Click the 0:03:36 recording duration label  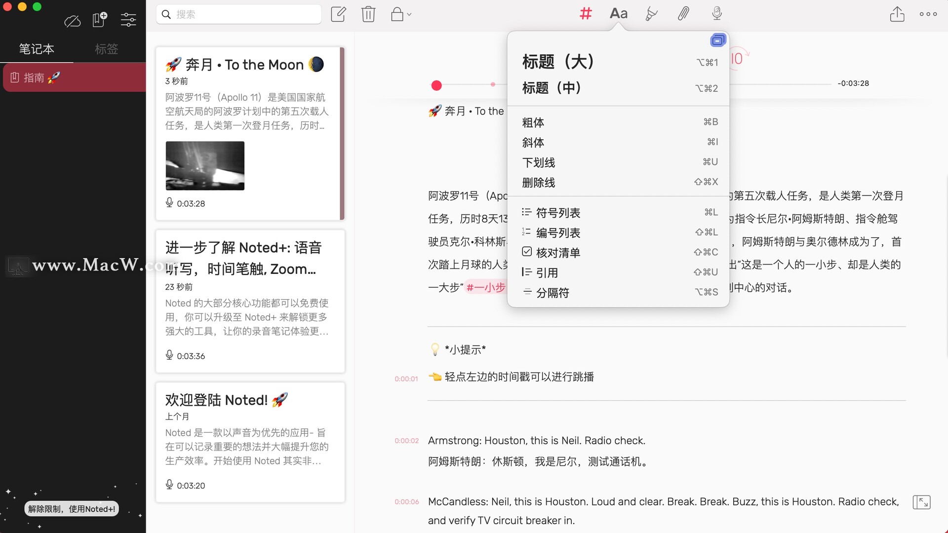coord(191,356)
